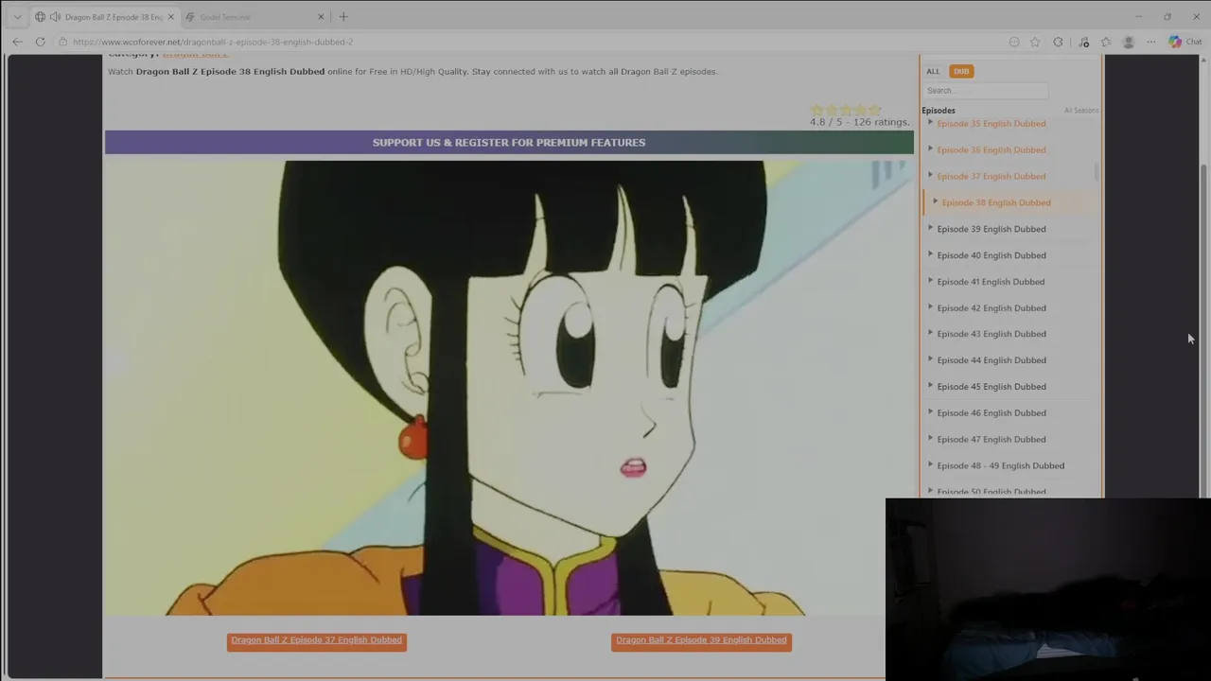This screenshot has height=681, width=1211.
Task: Open Episode 45 English Dubbed link
Action: click(x=992, y=387)
